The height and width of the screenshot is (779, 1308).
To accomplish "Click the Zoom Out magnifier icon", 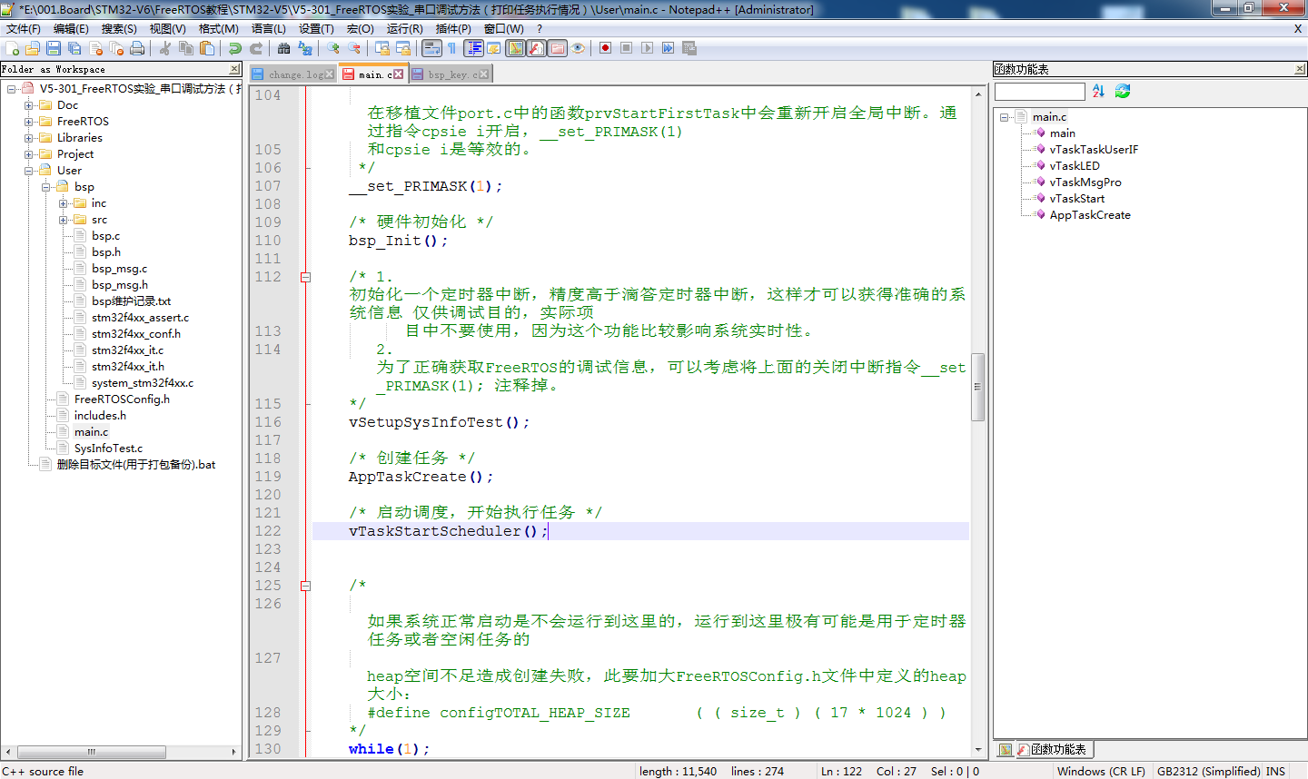I will (354, 48).
